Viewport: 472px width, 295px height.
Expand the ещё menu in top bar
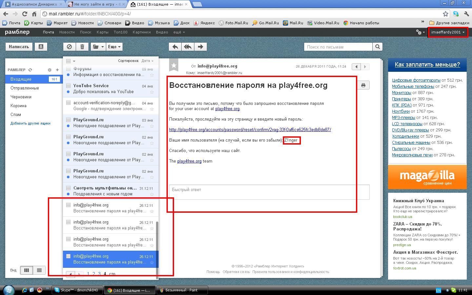(179, 32)
